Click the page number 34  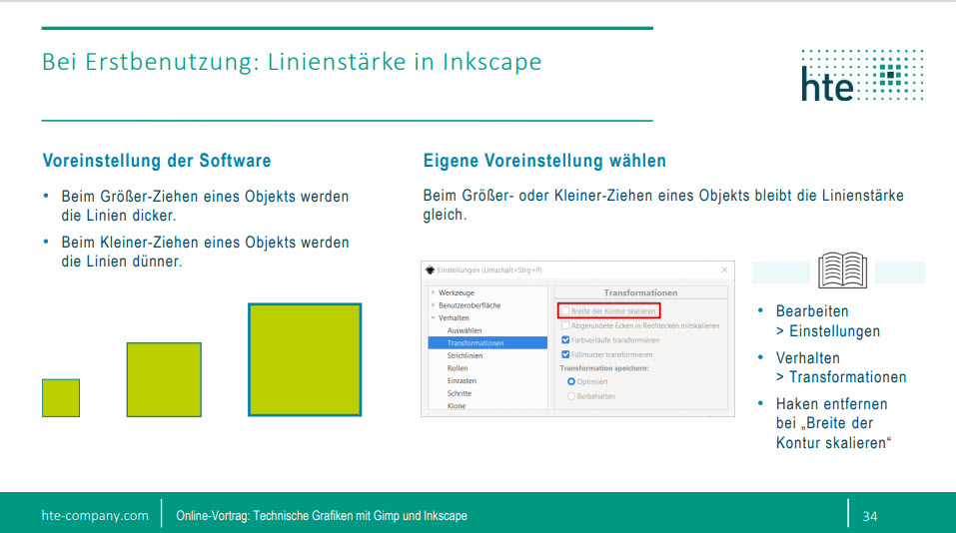870,516
